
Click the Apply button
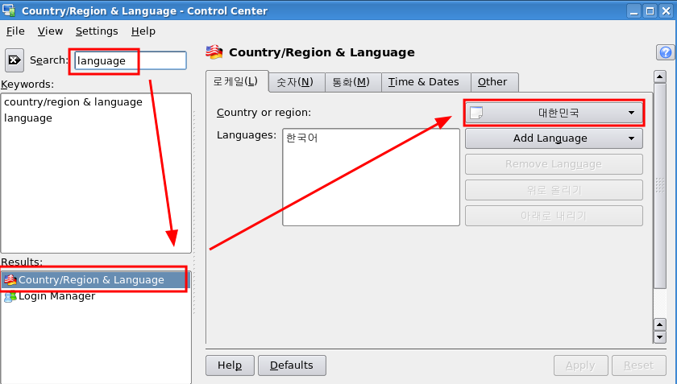581,365
